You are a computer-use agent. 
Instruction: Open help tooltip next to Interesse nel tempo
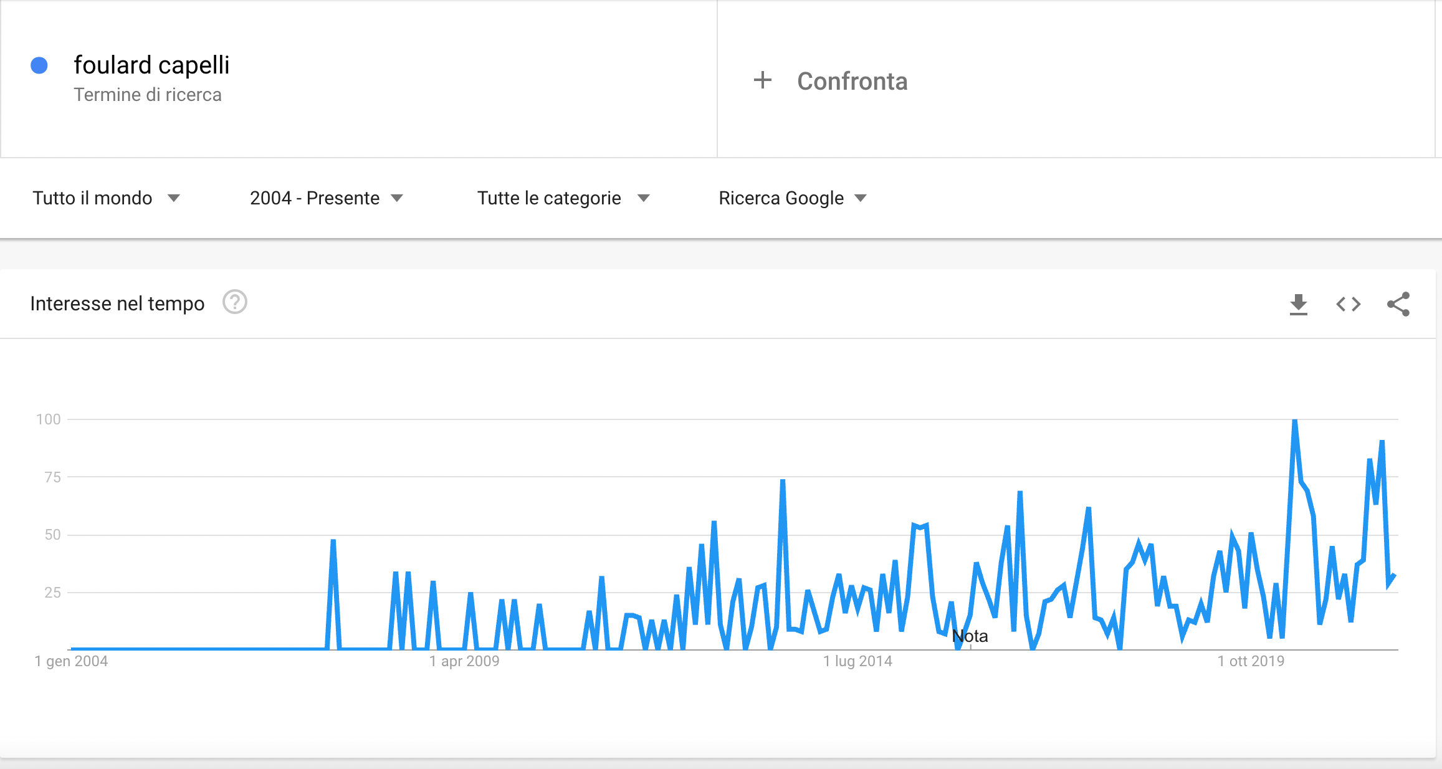pyautogui.click(x=235, y=302)
